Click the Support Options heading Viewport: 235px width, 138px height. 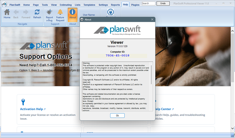coord(46,57)
